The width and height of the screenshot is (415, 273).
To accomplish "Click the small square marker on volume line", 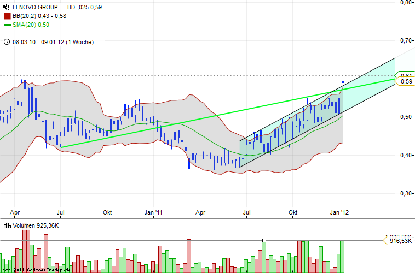I will [x=264, y=240].
